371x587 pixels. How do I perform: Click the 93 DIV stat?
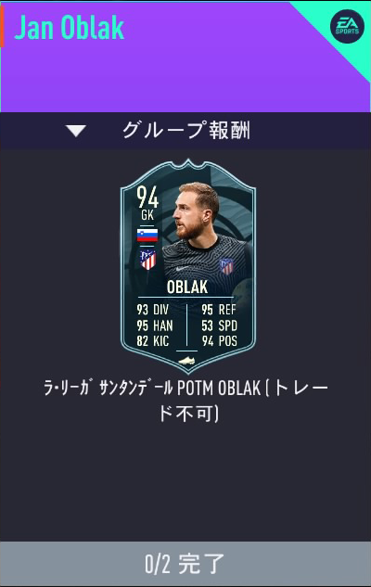point(153,310)
